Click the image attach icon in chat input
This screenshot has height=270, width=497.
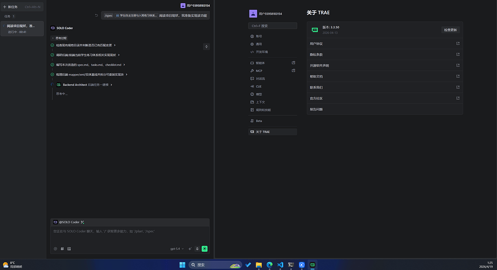tap(69, 249)
